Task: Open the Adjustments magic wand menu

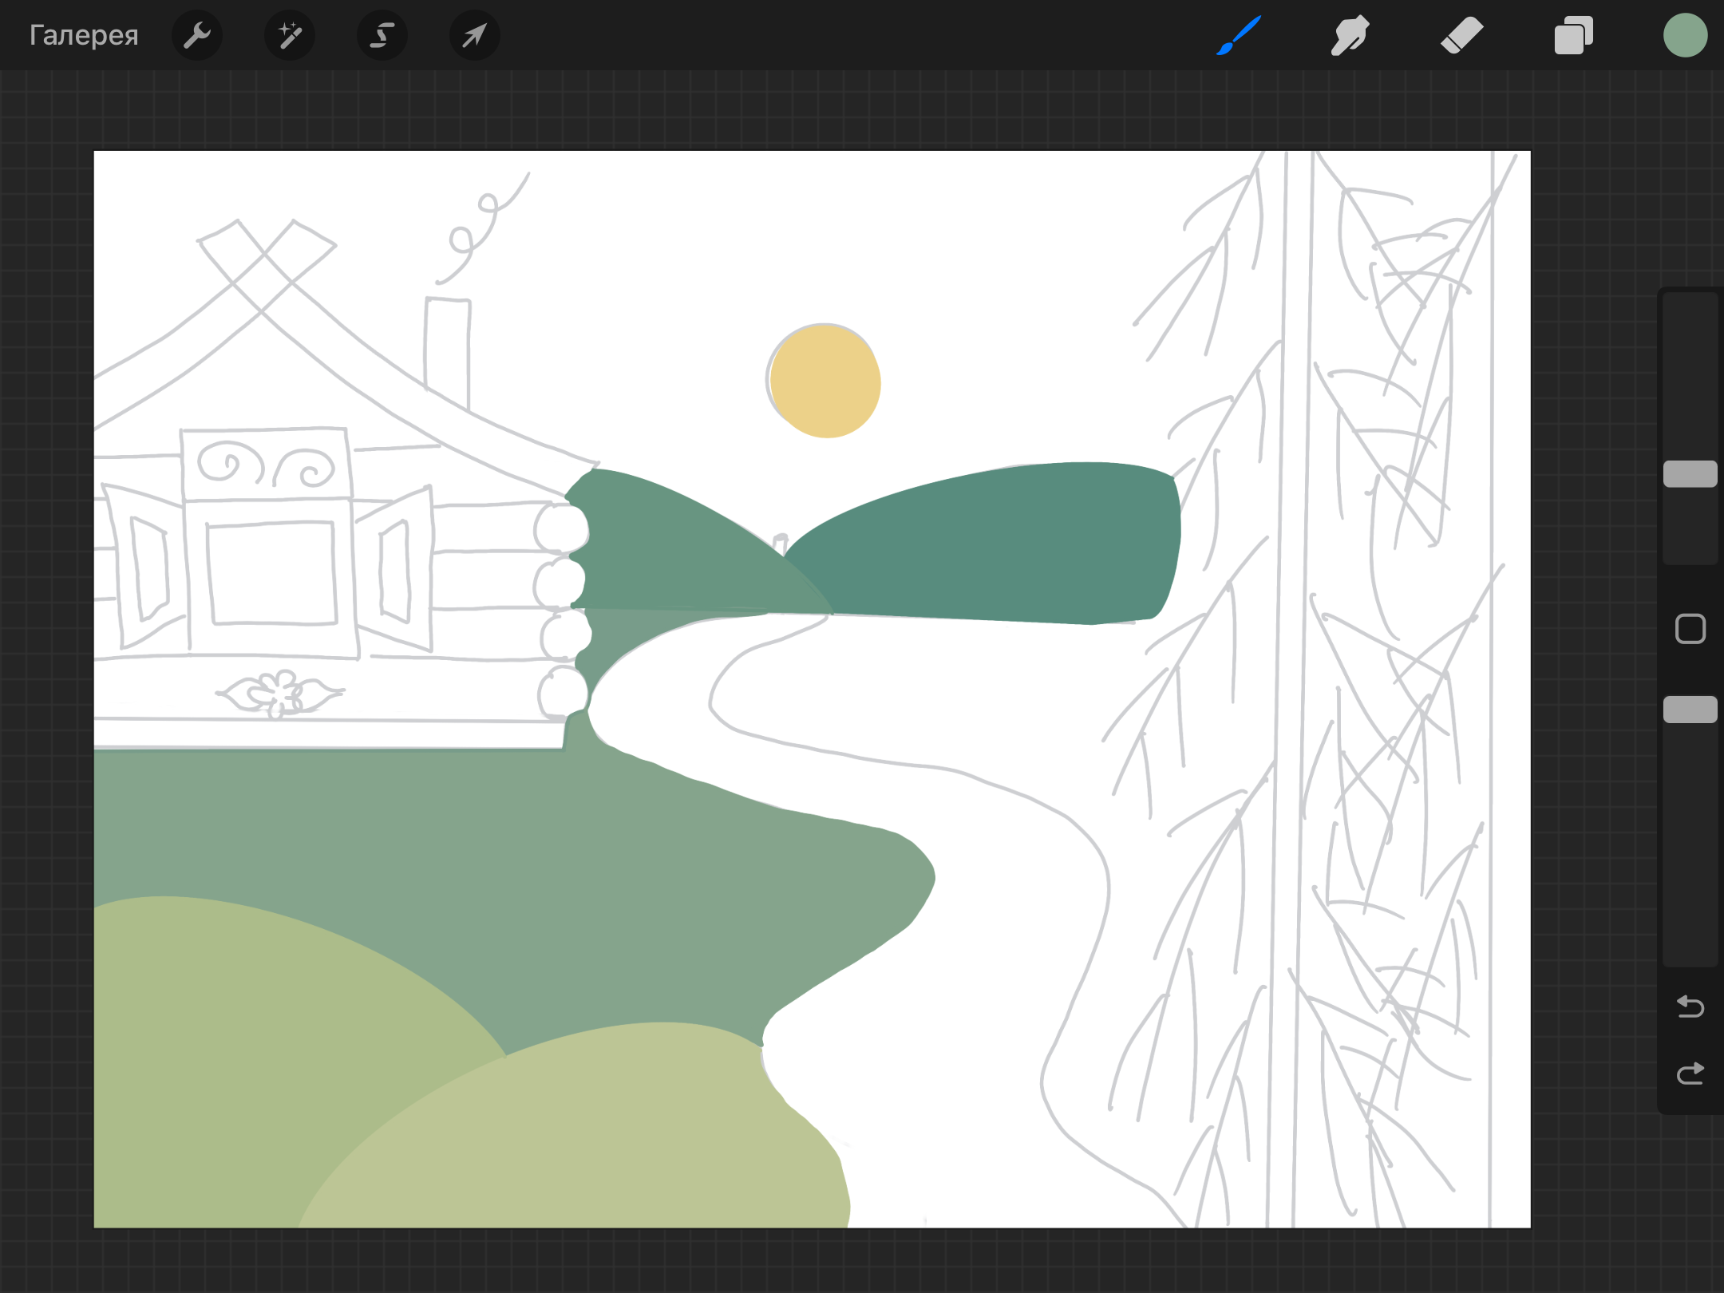Action: (290, 35)
